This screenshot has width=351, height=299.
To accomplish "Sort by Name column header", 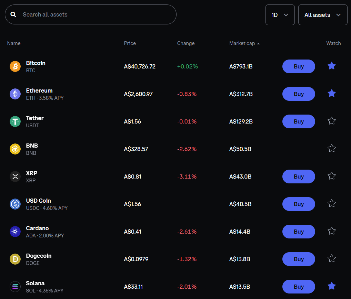I will coord(14,43).
